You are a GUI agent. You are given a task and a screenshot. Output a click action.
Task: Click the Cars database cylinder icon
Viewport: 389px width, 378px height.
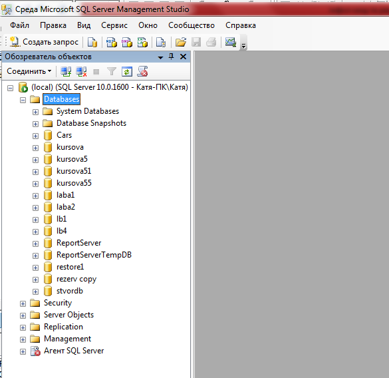[x=48, y=135]
